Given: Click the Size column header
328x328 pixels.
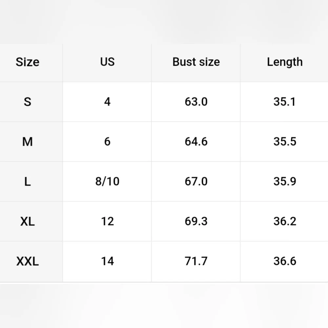Looking at the screenshot, I should pyautogui.click(x=28, y=62).
